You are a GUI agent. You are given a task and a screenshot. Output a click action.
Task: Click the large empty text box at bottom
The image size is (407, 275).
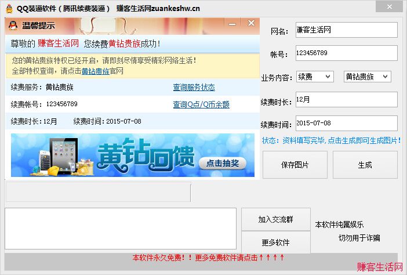(121, 229)
